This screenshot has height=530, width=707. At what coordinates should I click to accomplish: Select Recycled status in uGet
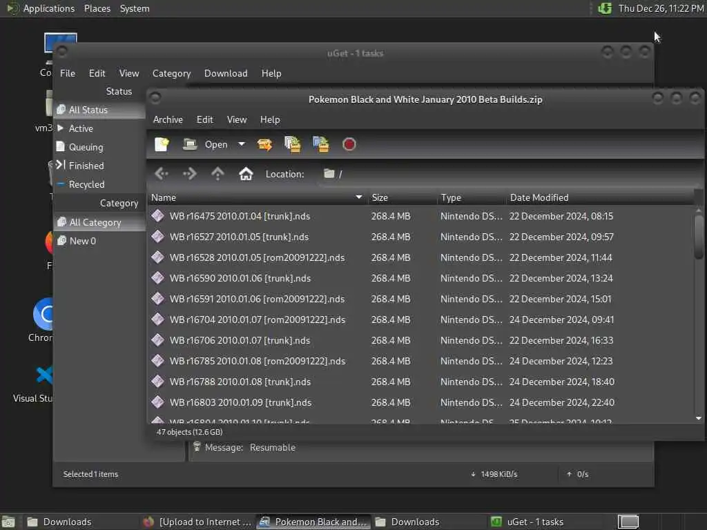tap(99, 184)
